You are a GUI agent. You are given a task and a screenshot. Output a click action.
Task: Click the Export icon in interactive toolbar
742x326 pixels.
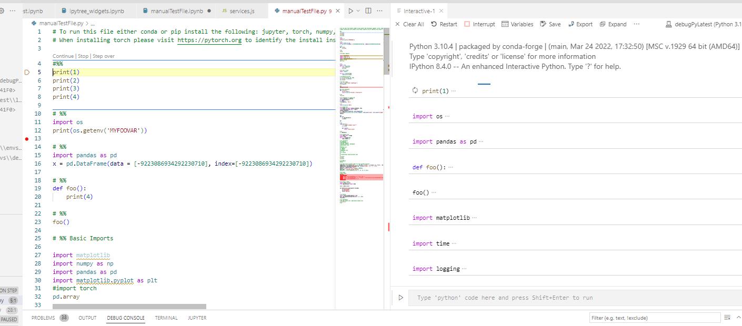(x=571, y=24)
